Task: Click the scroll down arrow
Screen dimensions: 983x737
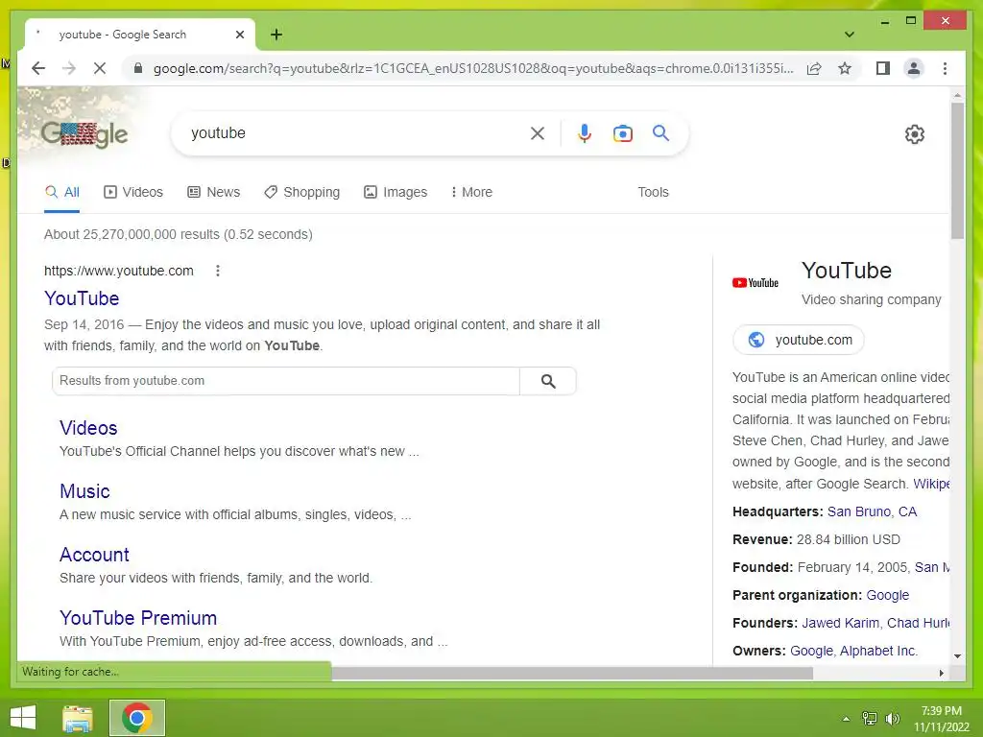Action: (957, 656)
